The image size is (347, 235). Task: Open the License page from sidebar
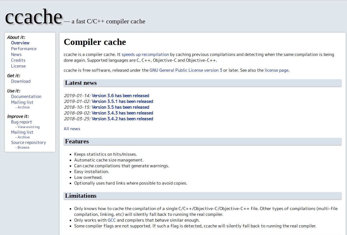coord(18,66)
